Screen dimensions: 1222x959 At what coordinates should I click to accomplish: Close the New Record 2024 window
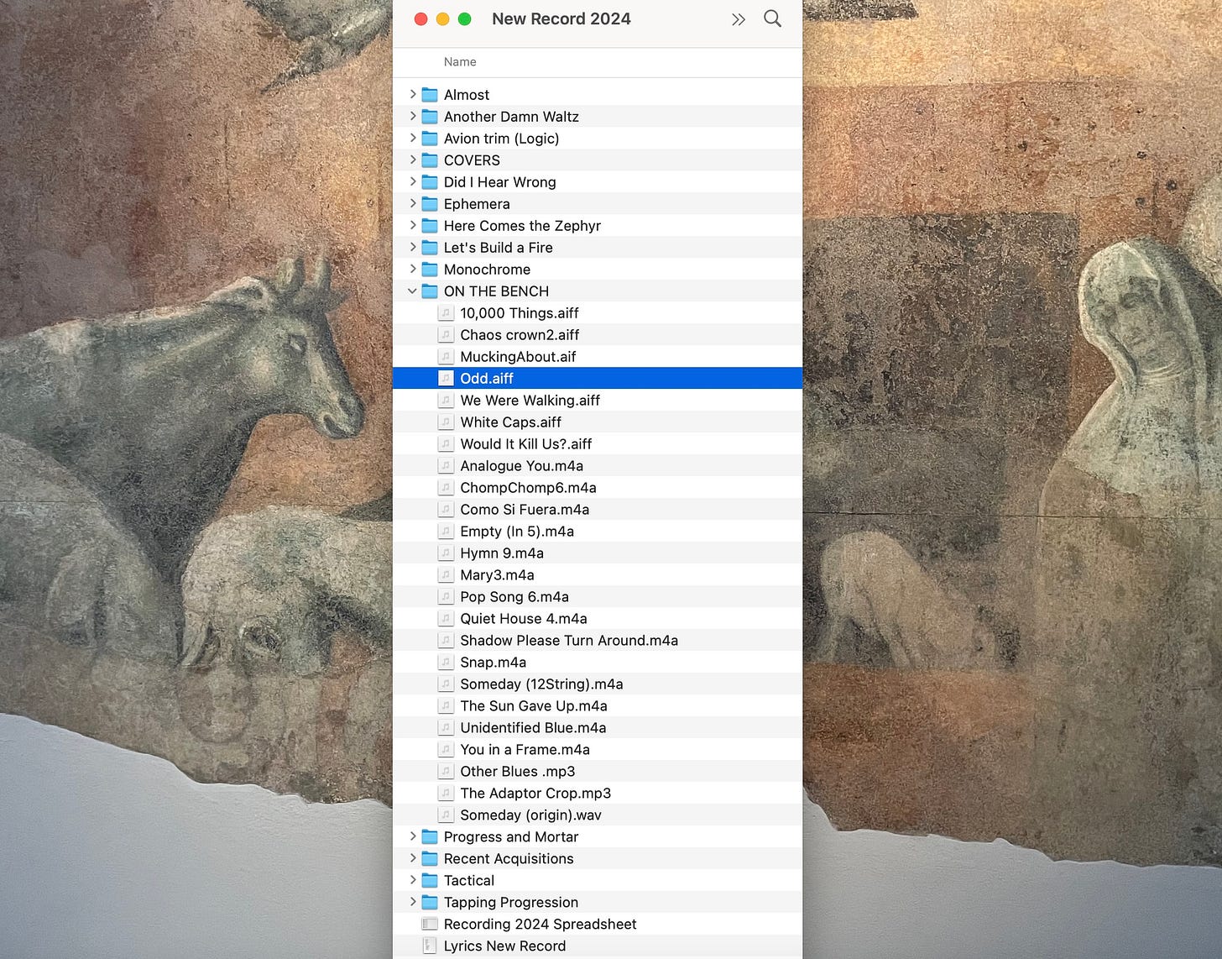421,18
